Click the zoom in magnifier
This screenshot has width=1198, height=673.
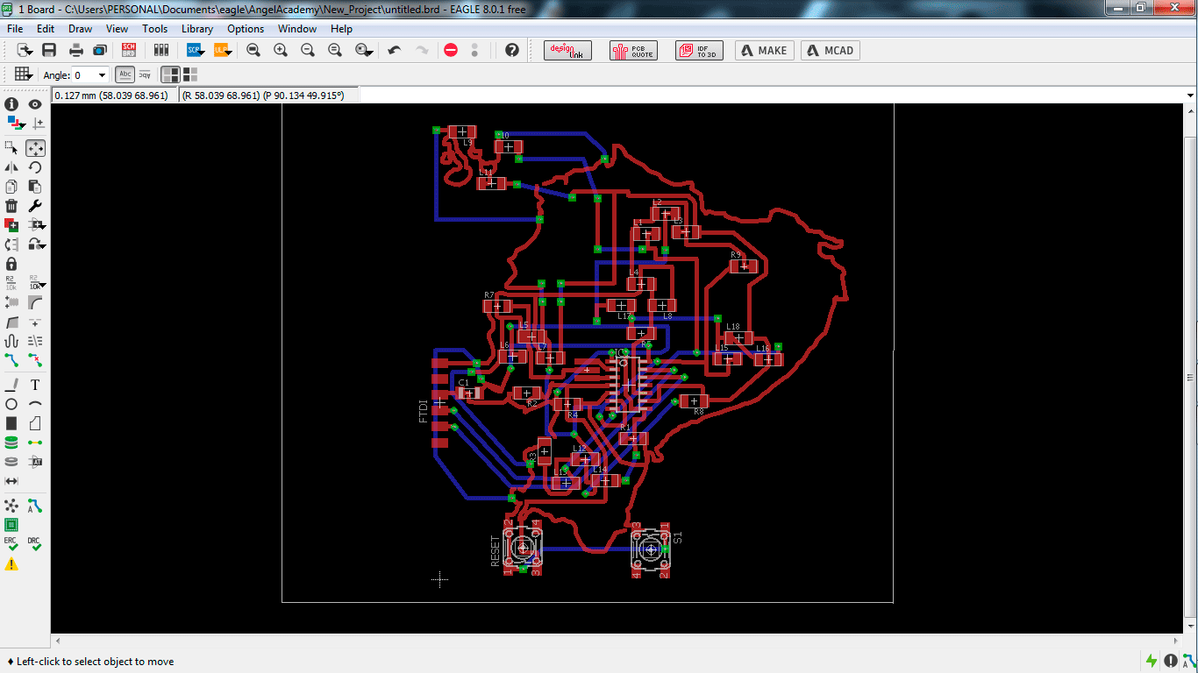coord(281,51)
